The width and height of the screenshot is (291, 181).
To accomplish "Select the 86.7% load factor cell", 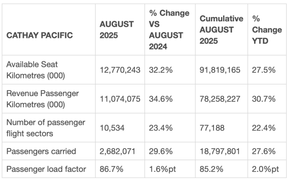I will click(x=112, y=169).
